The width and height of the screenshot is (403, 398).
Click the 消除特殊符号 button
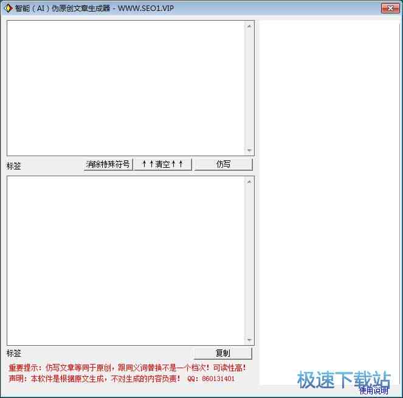(108, 164)
